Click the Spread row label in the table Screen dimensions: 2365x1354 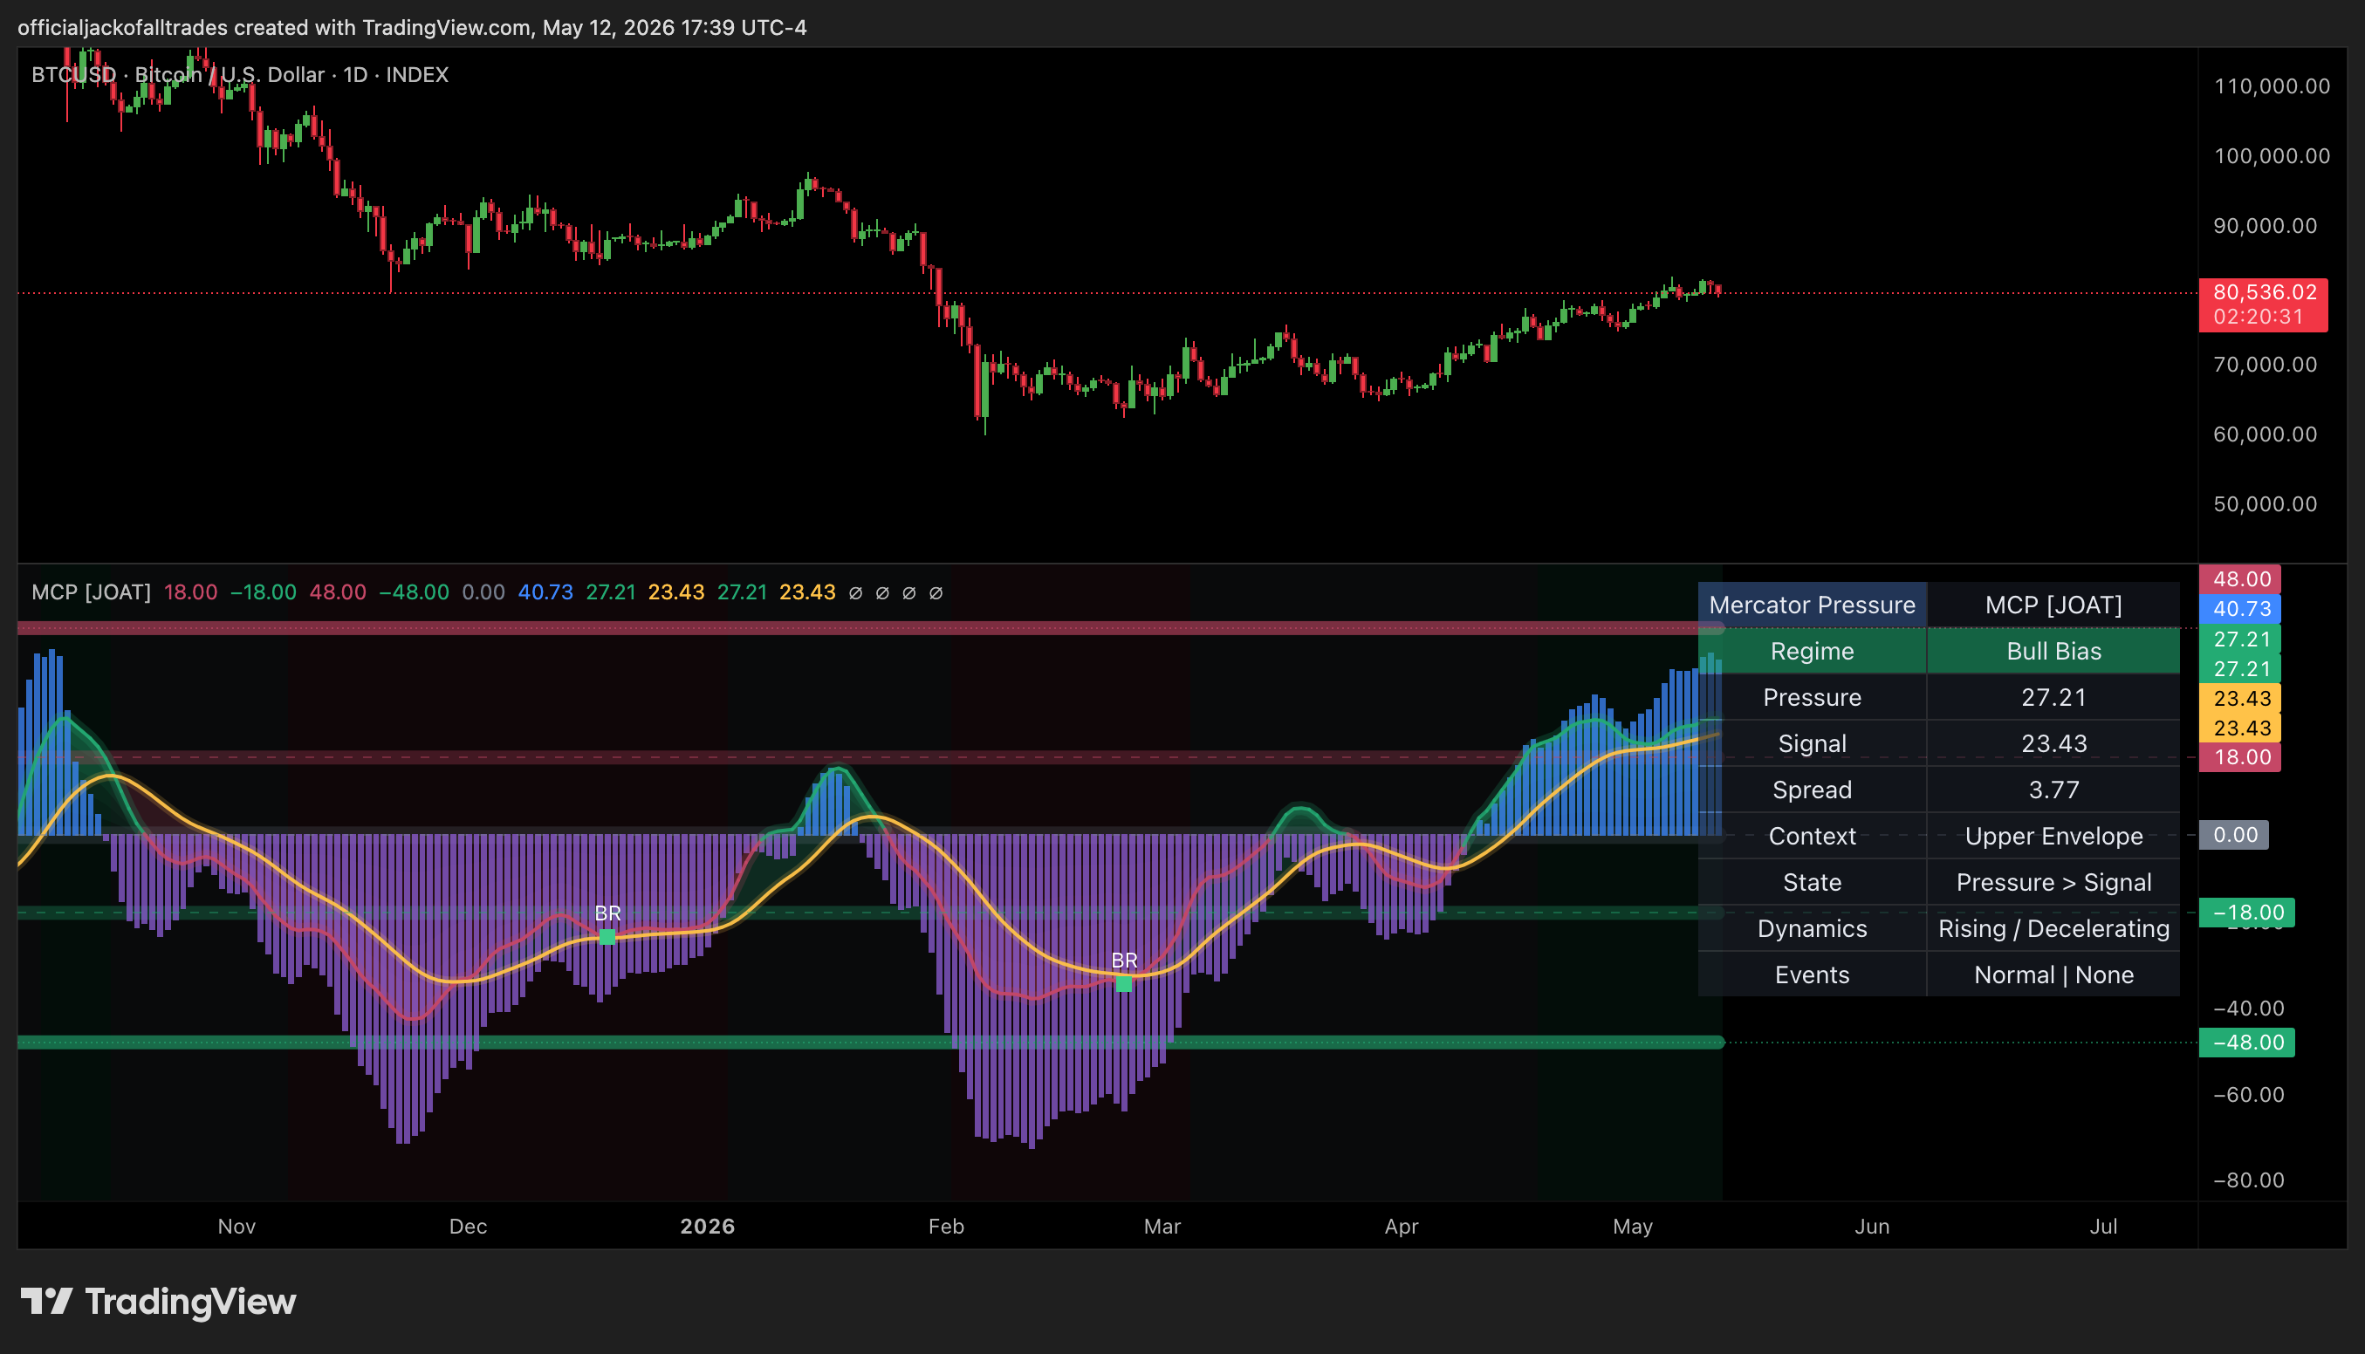pyautogui.click(x=1812, y=790)
